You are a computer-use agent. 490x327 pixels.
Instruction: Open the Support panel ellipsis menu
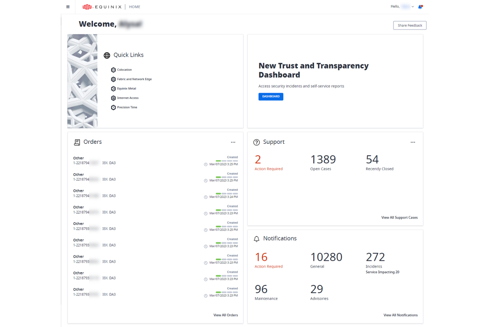413,142
